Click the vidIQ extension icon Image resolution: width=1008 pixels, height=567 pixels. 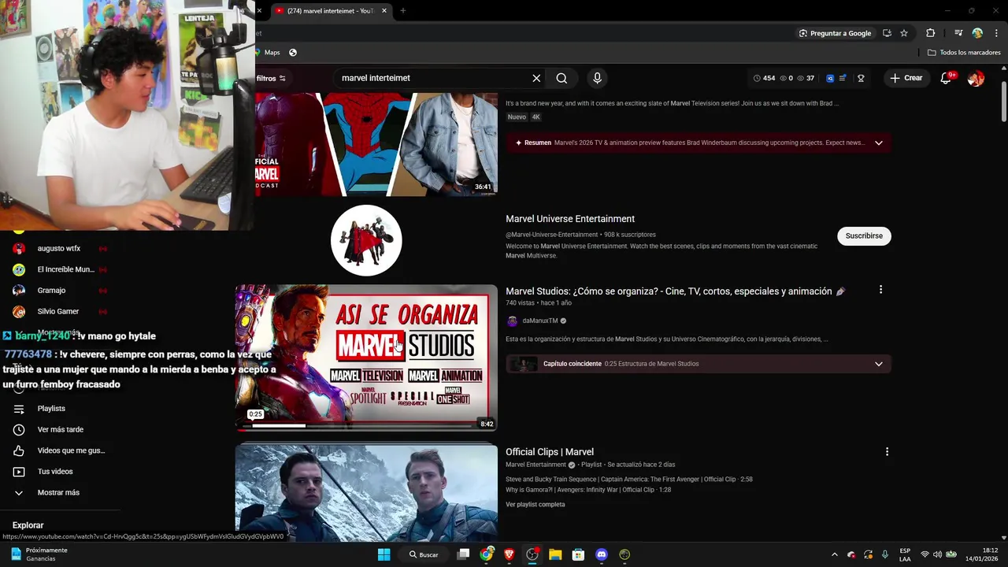(x=830, y=78)
